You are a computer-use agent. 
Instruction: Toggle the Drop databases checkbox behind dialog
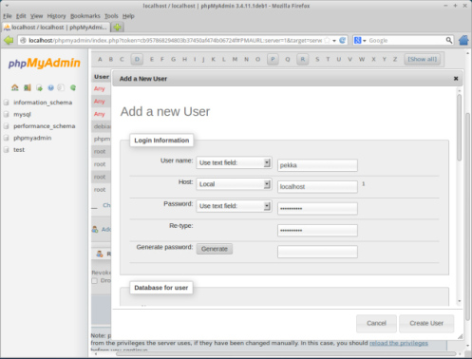coord(94,281)
